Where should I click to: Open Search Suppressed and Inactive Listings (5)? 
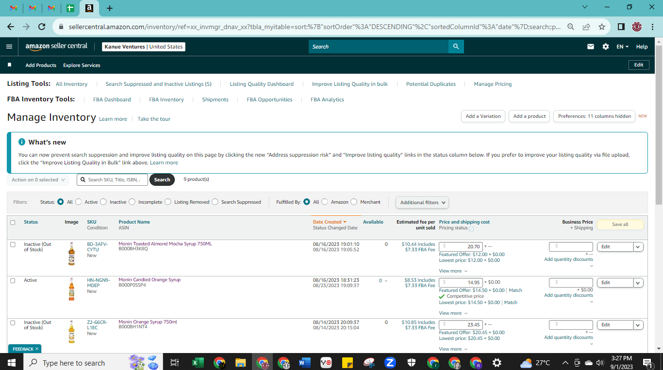point(159,84)
